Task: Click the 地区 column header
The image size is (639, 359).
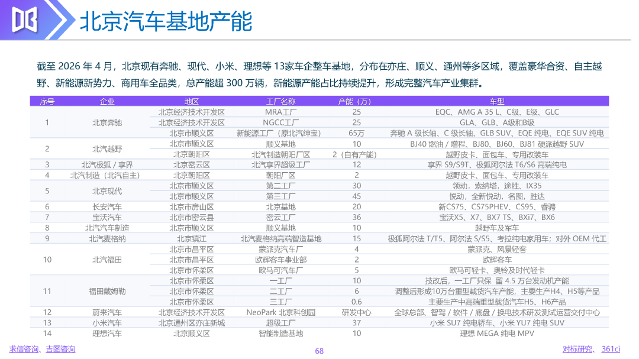Action: 192,102
